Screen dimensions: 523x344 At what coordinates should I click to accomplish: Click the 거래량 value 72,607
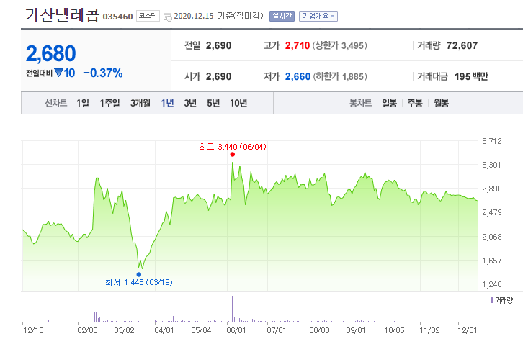(462, 45)
